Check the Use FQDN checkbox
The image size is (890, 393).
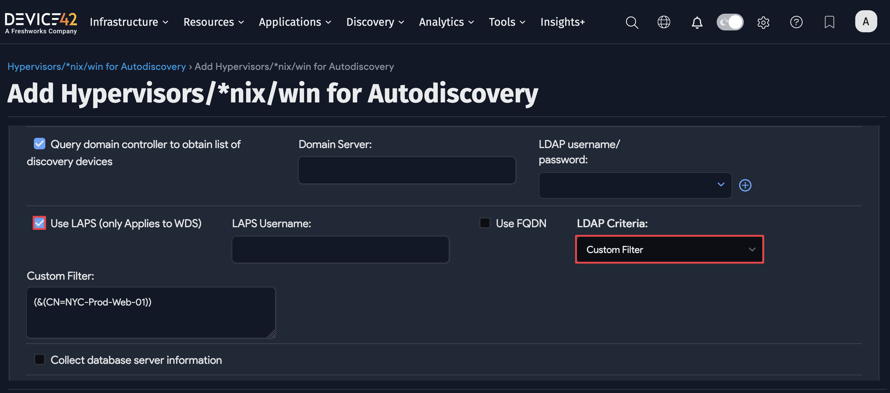coord(485,223)
